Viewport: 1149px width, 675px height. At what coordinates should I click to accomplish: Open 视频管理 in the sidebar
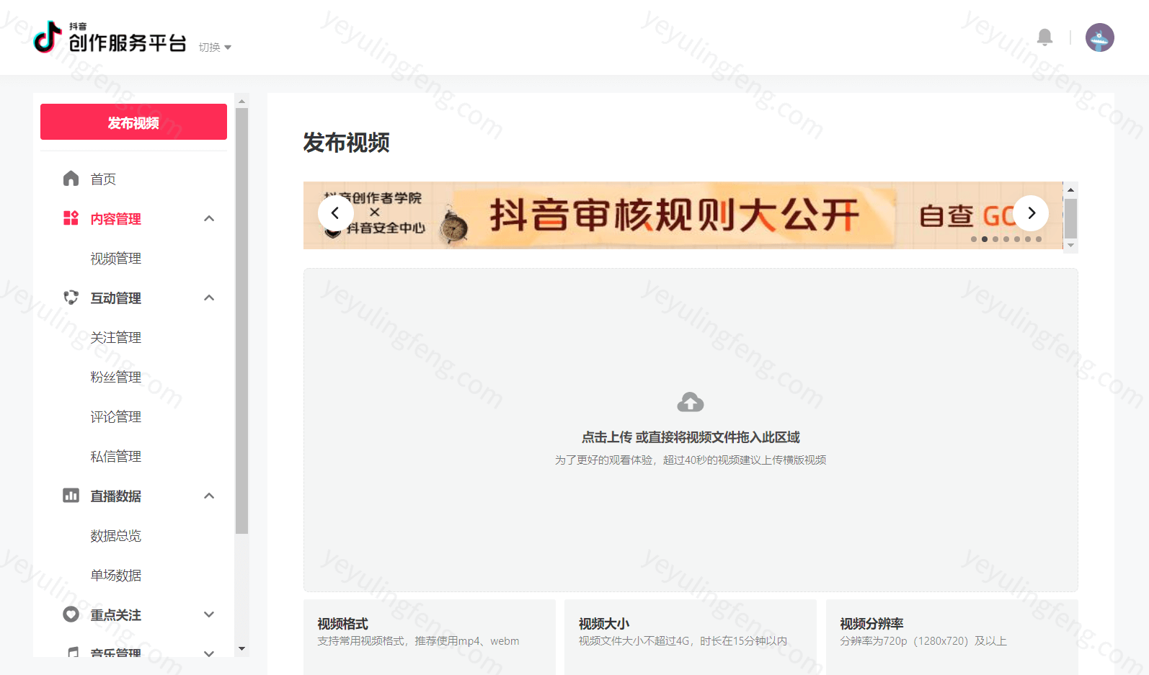click(x=116, y=258)
